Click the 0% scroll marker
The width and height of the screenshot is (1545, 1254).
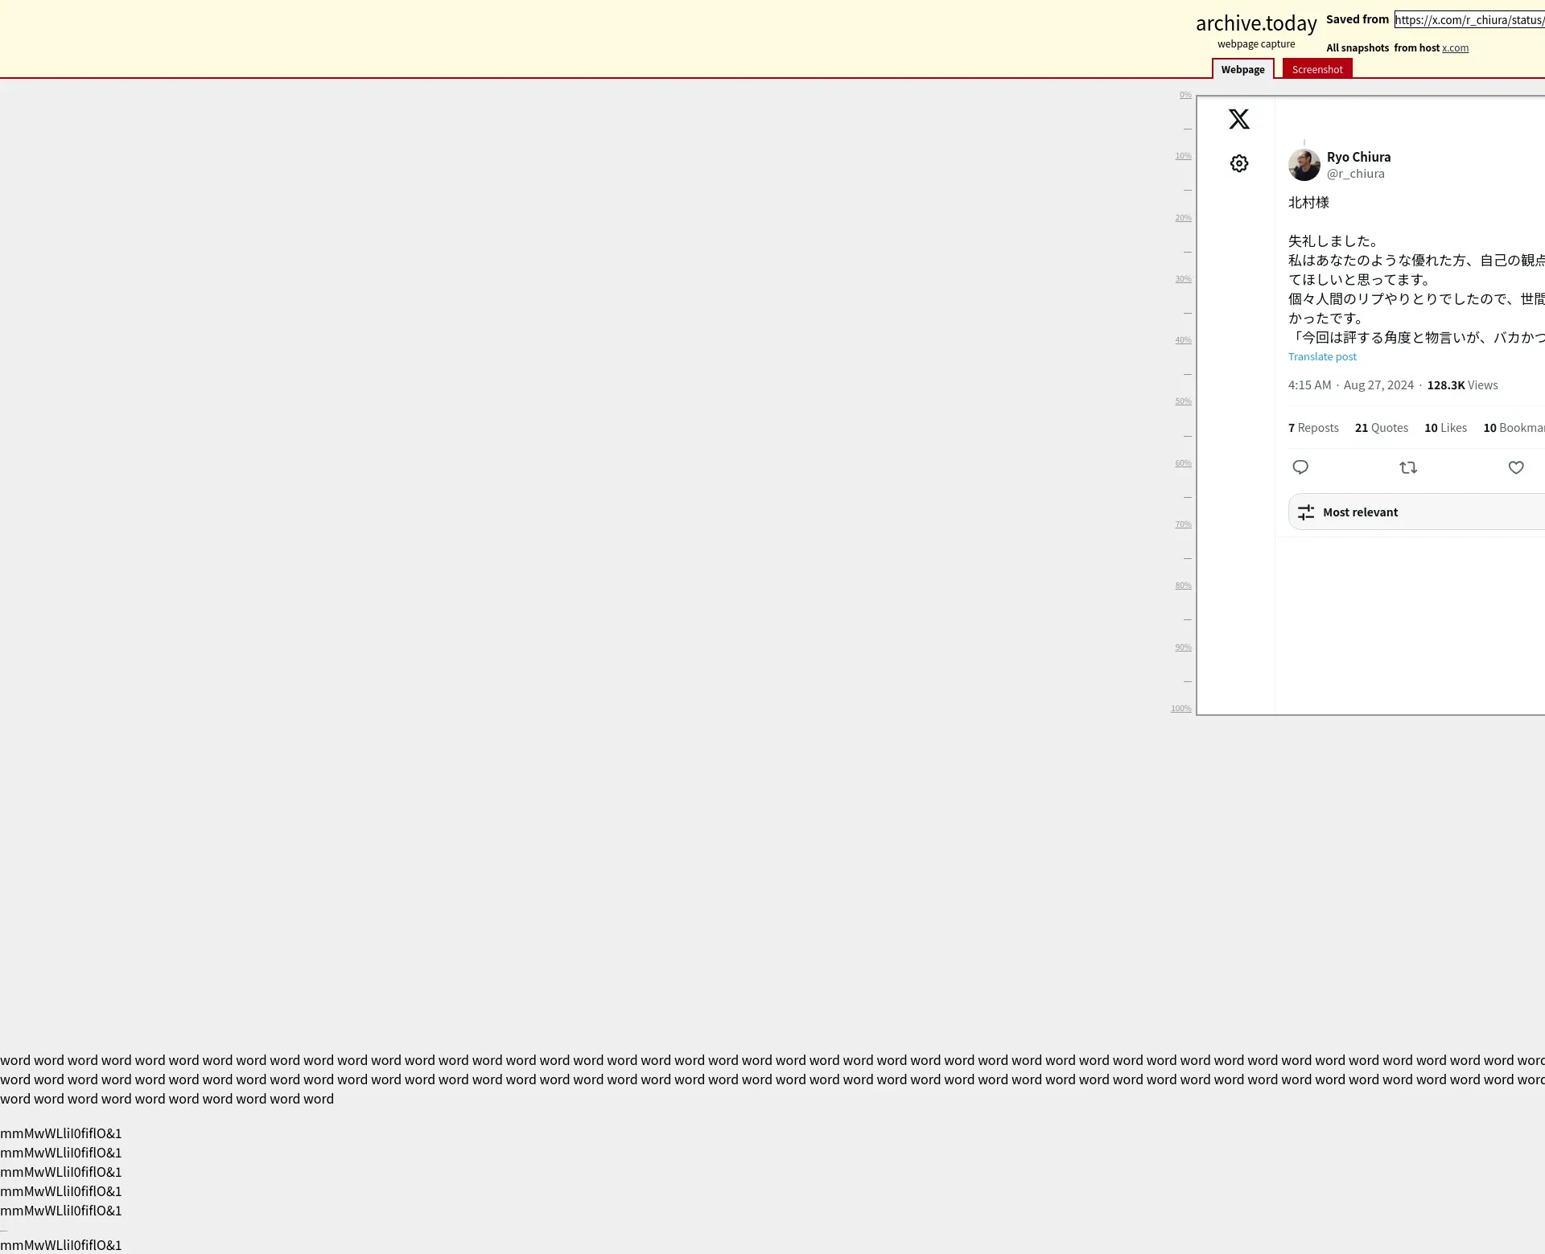(1184, 95)
